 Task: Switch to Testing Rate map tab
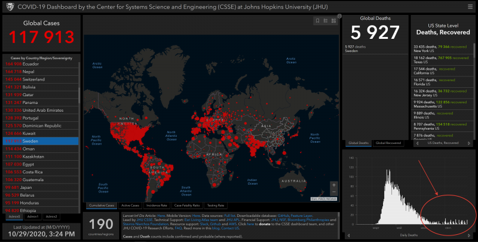coord(216,206)
